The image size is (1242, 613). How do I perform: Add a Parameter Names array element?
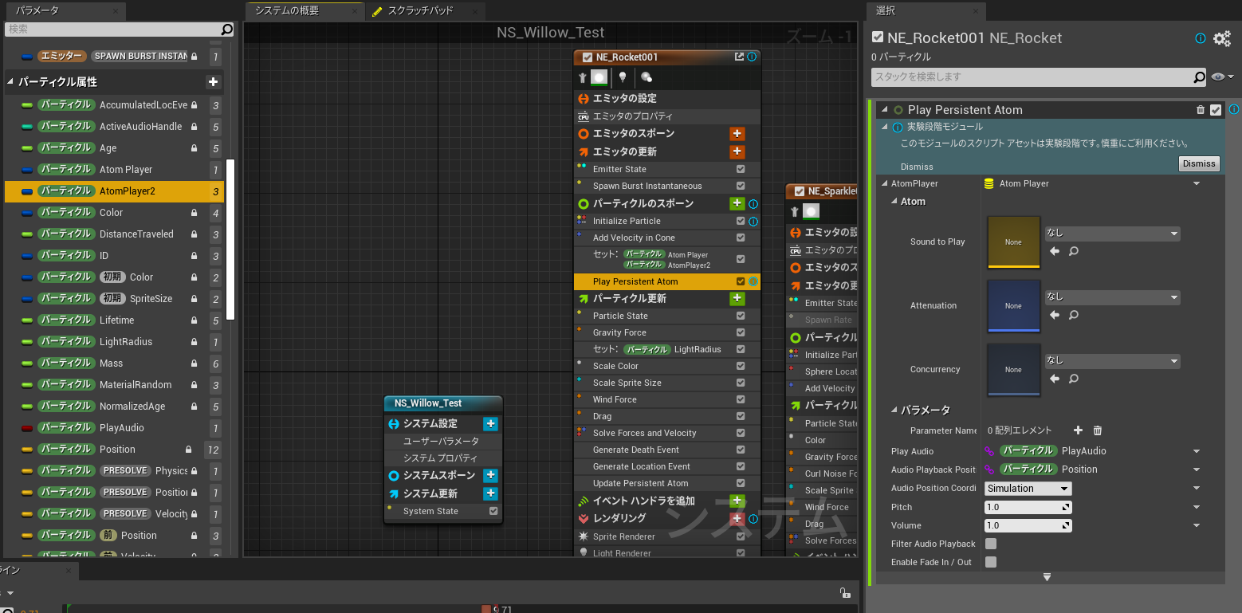(1078, 430)
